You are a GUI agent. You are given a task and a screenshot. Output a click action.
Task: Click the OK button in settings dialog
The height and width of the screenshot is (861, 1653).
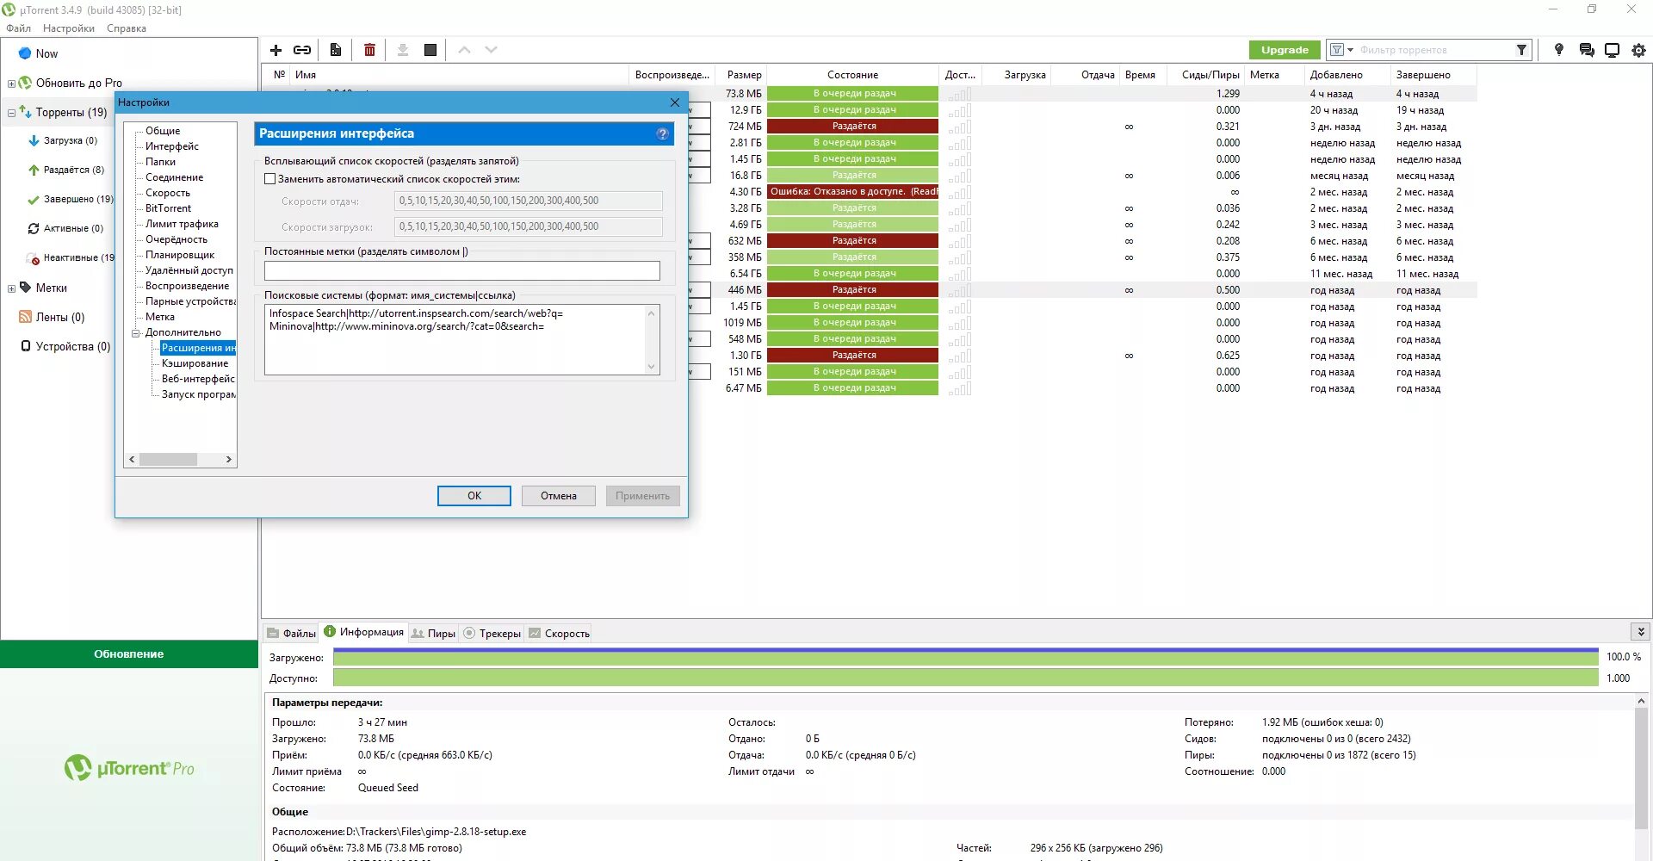[474, 496]
